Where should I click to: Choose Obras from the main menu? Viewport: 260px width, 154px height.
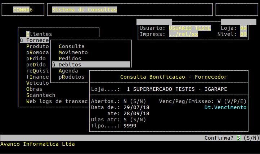(34, 89)
